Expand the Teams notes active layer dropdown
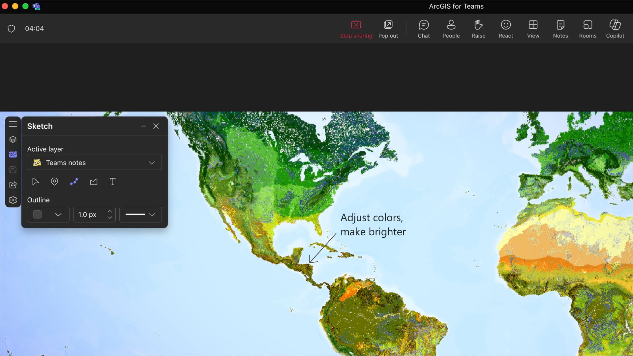Screen dimensions: 633x356 151,163
